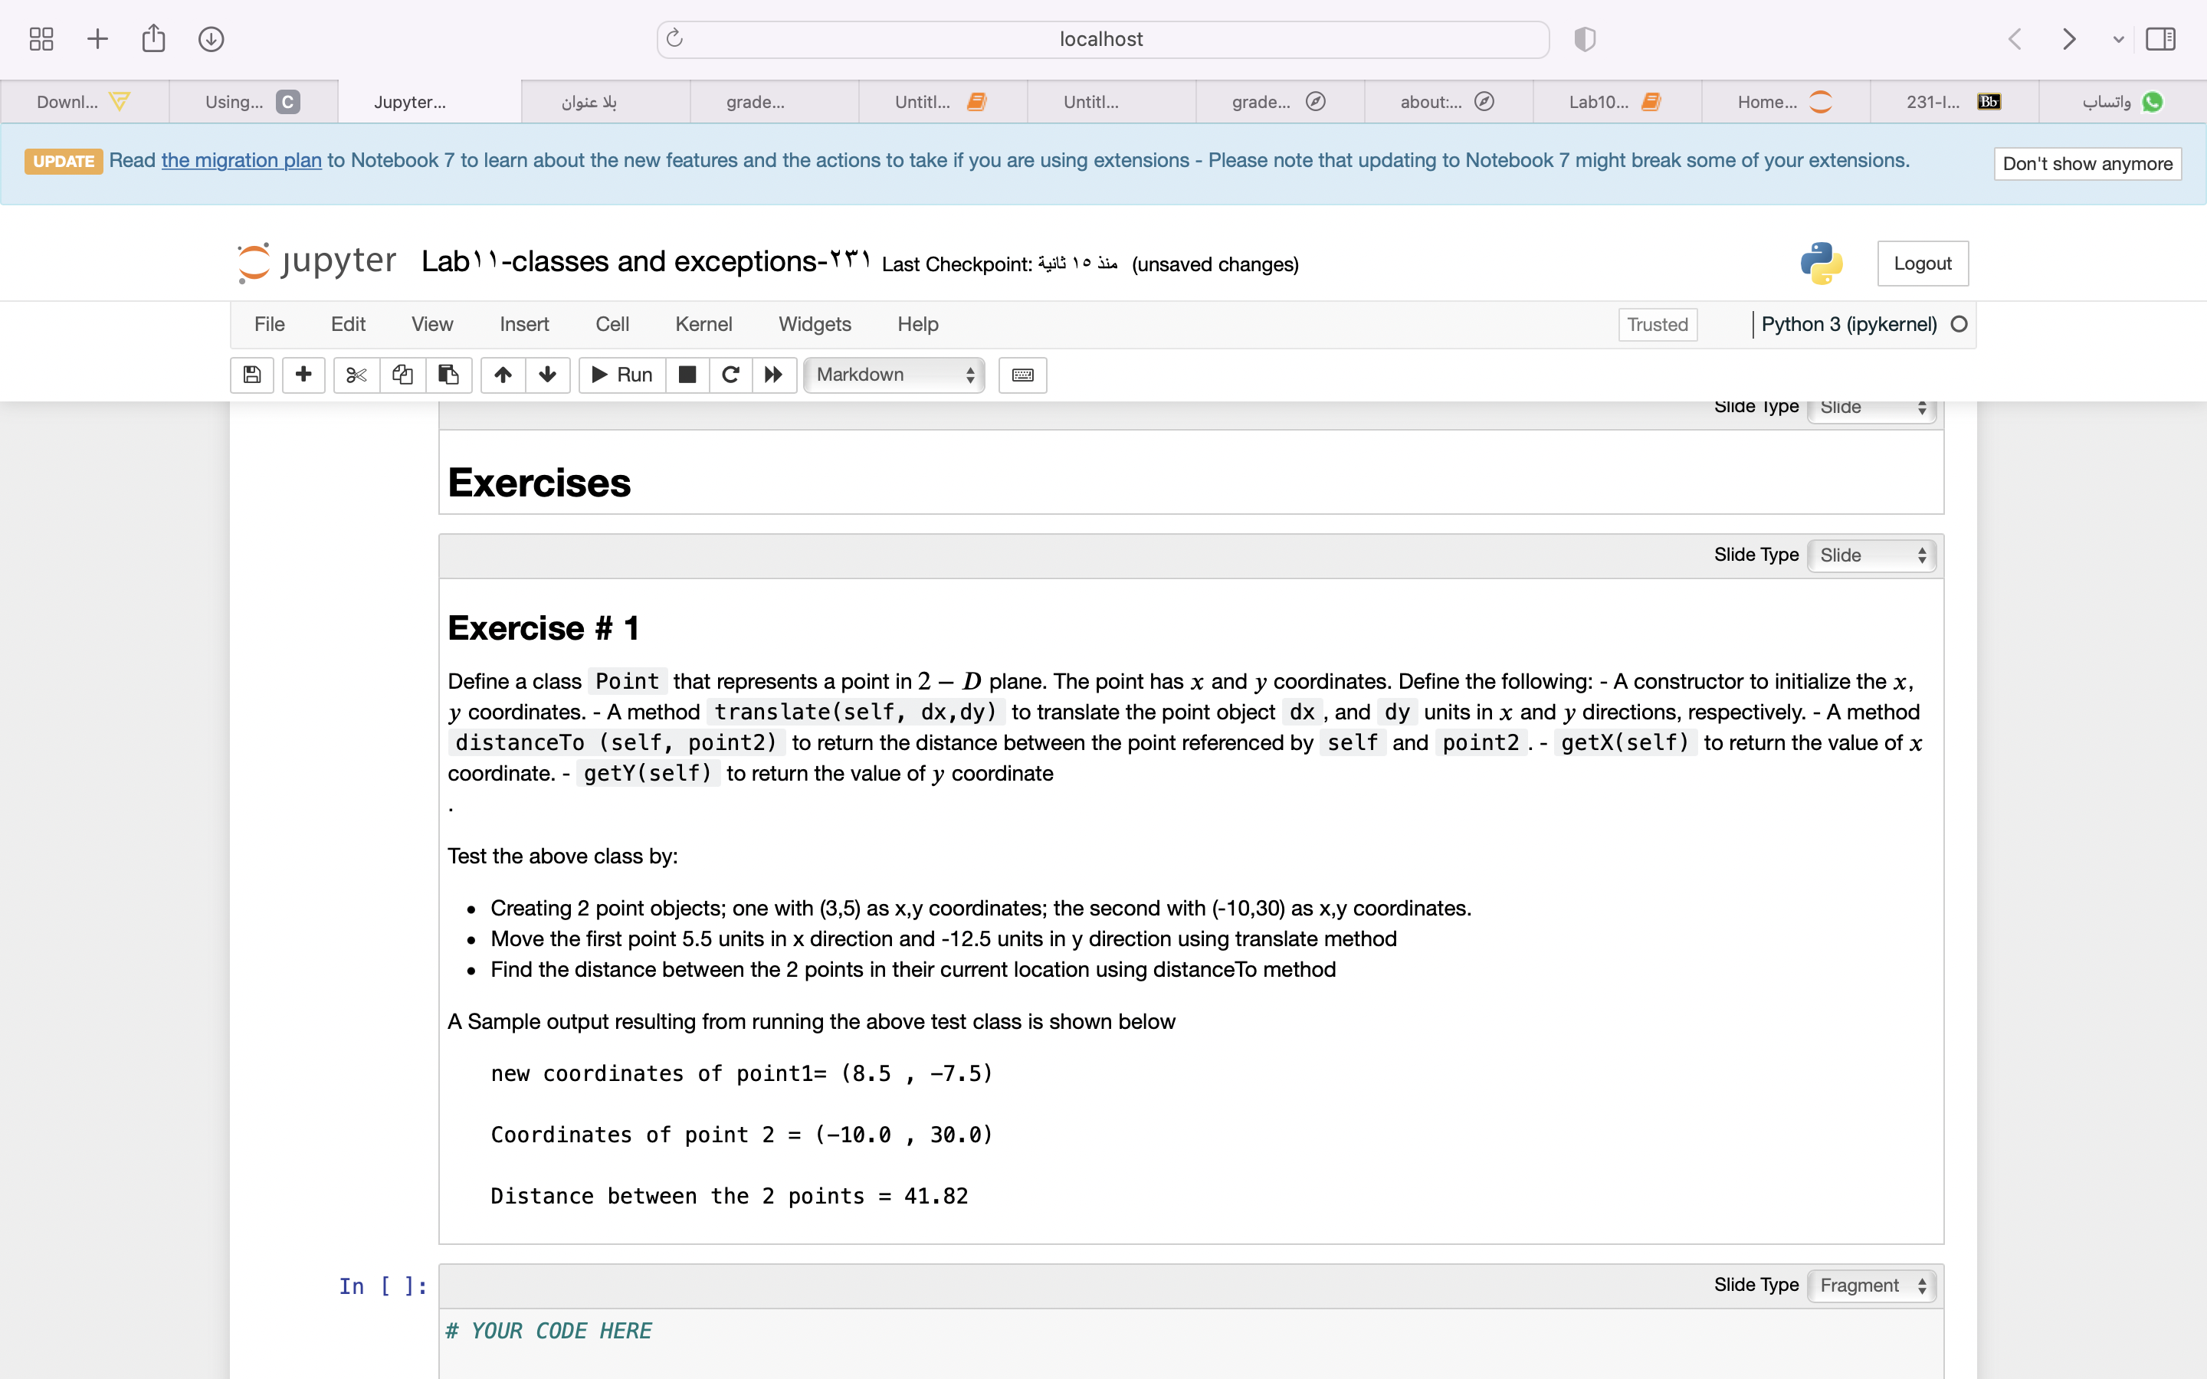Interrupt the kernel with stop icon
The height and width of the screenshot is (1379, 2207).
(687, 375)
